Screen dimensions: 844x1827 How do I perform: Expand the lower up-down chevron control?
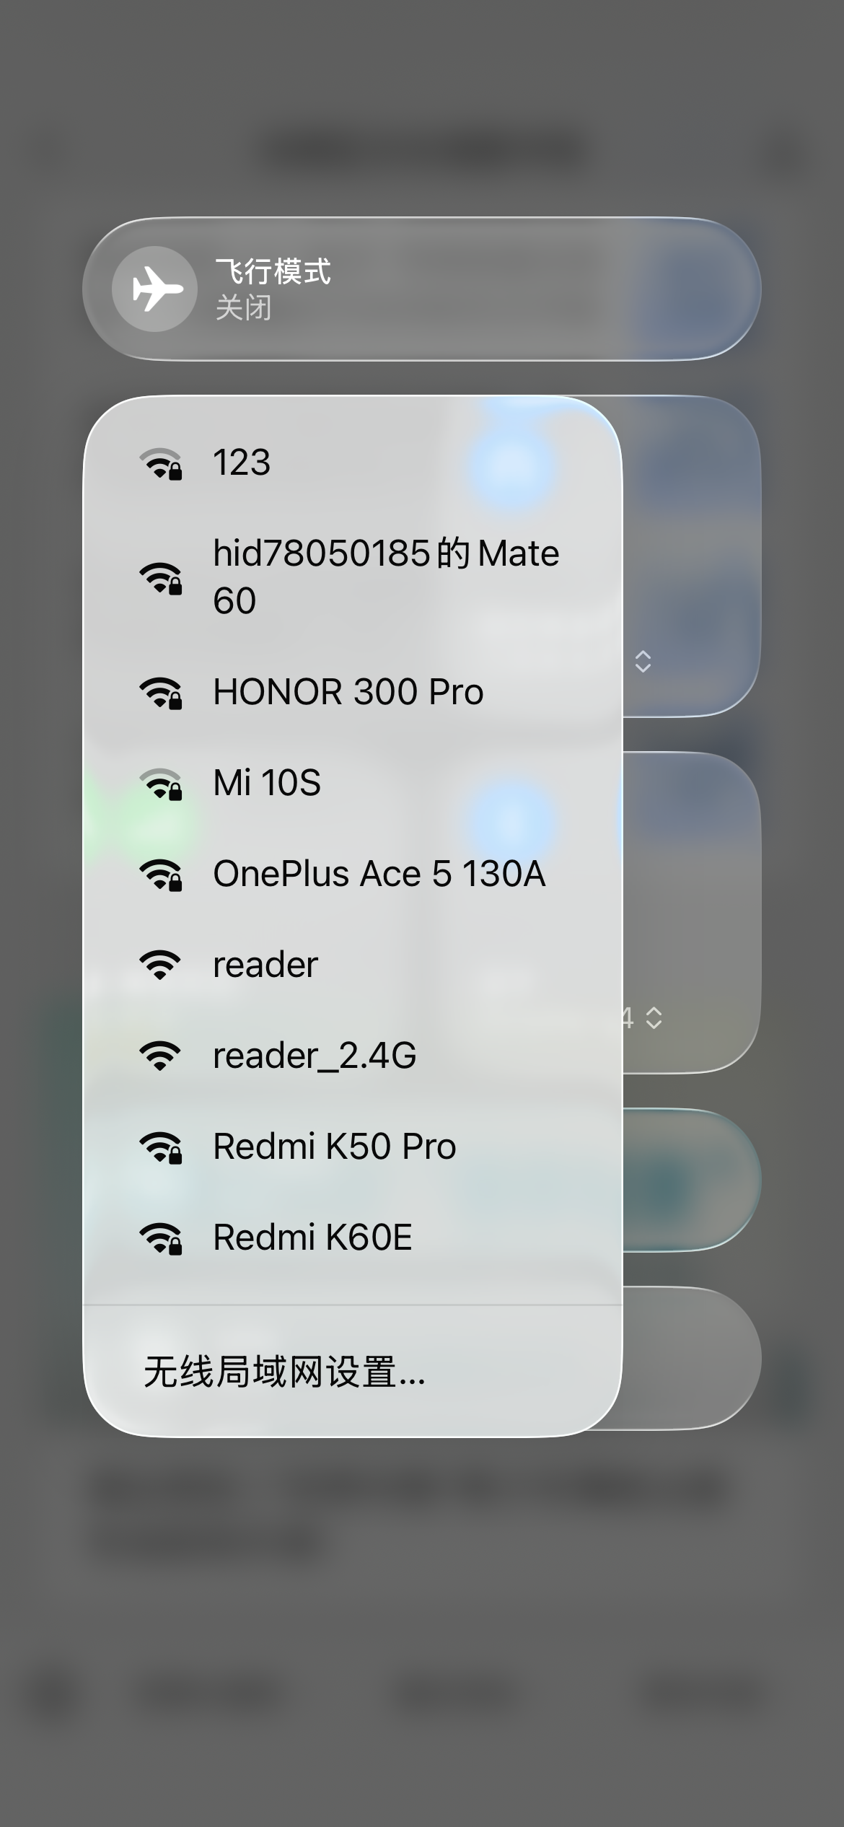pos(654,1017)
